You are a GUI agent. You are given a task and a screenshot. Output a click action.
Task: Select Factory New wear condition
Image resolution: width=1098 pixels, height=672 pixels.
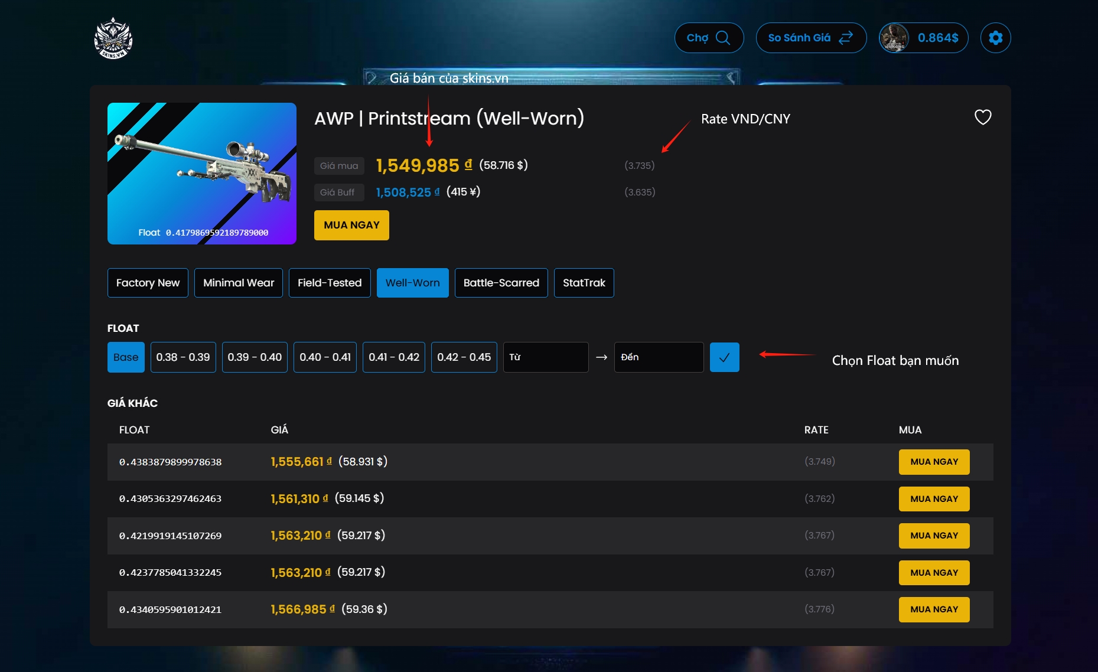pyautogui.click(x=148, y=283)
